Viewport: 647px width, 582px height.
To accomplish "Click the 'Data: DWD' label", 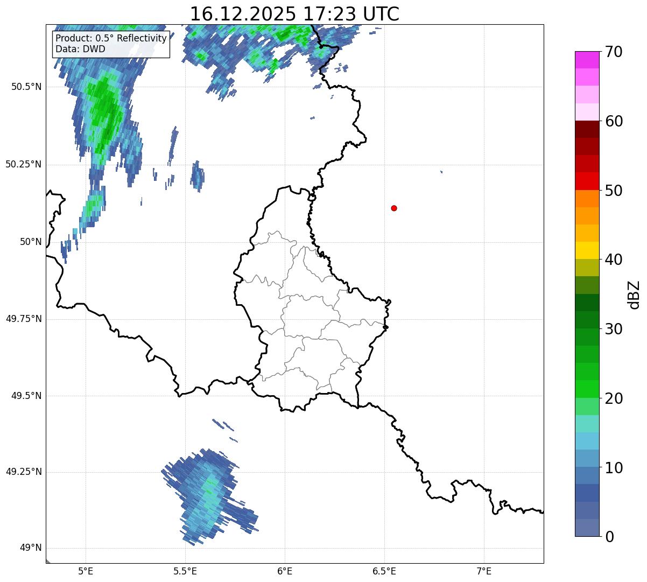I will 80,49.
